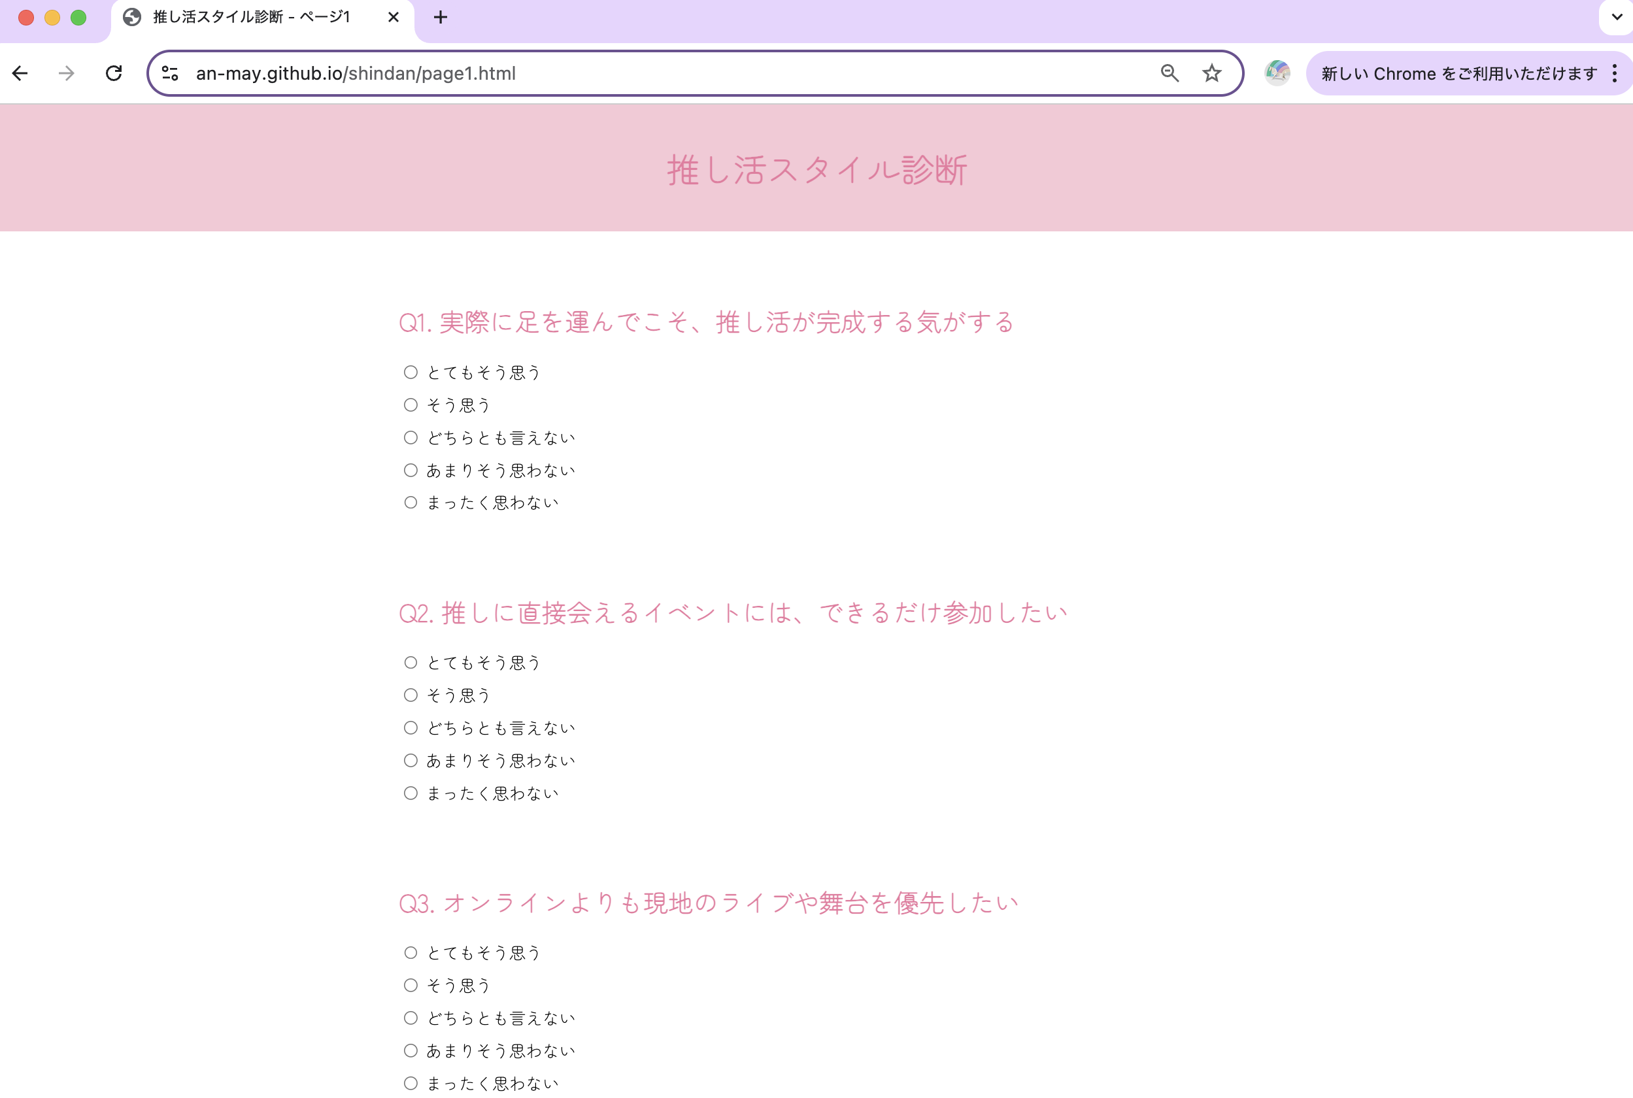Click the 新しい Chrome をご利用いただけます button
Screen dimensions: 1633x1098
click(1458, 73)
